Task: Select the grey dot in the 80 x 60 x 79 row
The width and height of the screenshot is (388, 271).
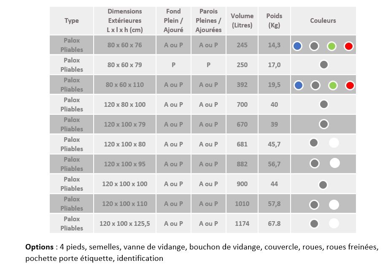Action: (x=323, y=65)
